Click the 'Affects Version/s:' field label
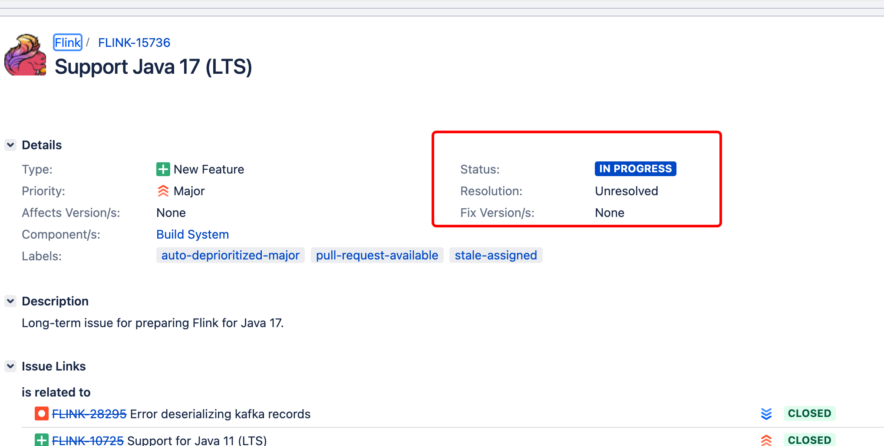884x446 pixels. [x=71, y=213]
